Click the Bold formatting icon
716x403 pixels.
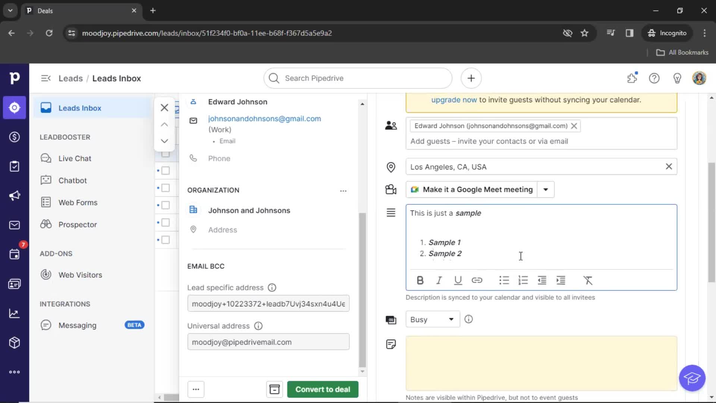[x=420, y=280]
